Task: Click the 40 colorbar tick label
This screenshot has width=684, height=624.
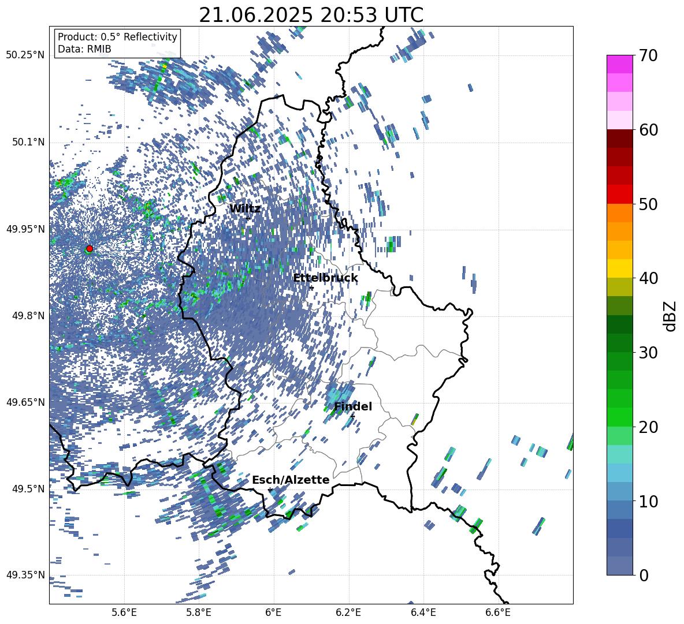Action: [x=648, y=278]
